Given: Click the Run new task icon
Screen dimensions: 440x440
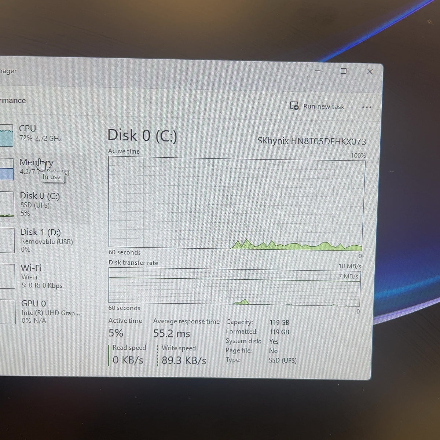Looking at the screenshot, I should (294, 106).
